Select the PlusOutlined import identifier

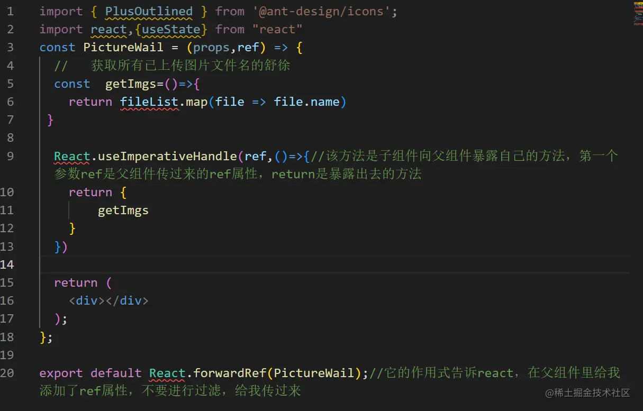[148, 11]
